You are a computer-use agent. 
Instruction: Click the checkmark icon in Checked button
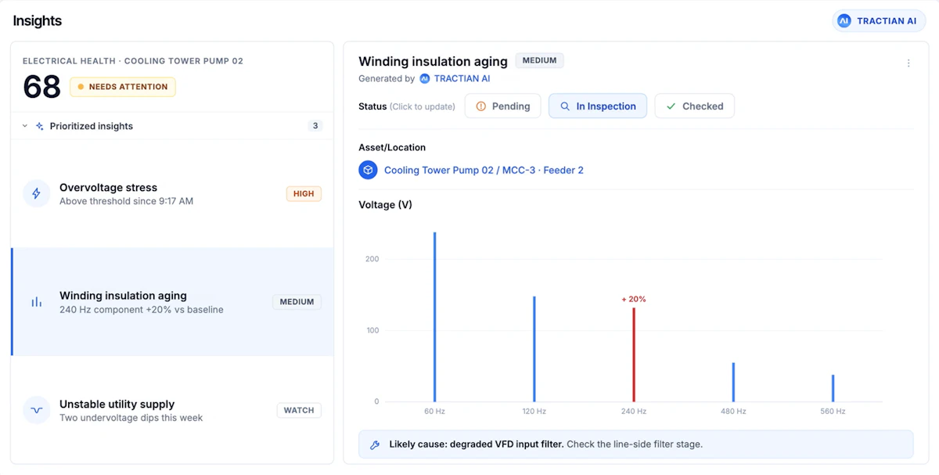click(671, 106)
